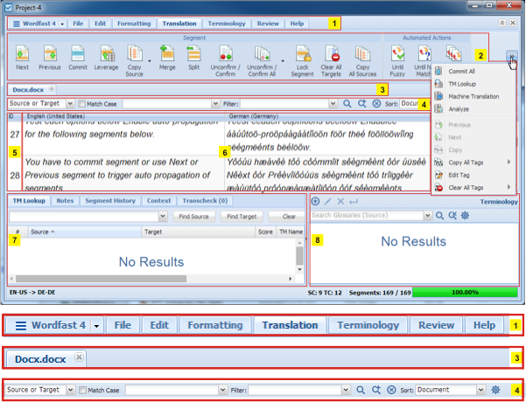The image size is (526, 402).
Task: Choose Analyze from the overflow menu
Action: click(x=459, y=109)
